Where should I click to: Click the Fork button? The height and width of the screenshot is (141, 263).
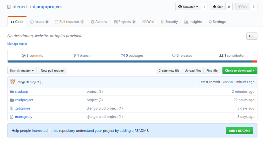tap(243, 7)
